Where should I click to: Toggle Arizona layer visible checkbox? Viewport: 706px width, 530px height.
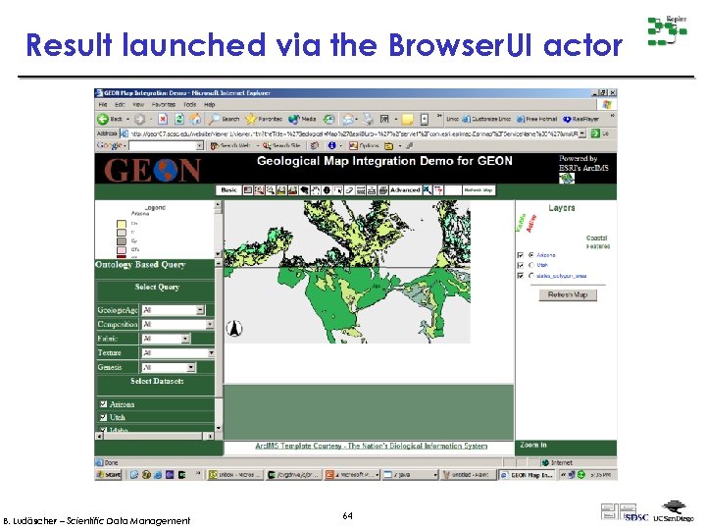tap(521, 255)
